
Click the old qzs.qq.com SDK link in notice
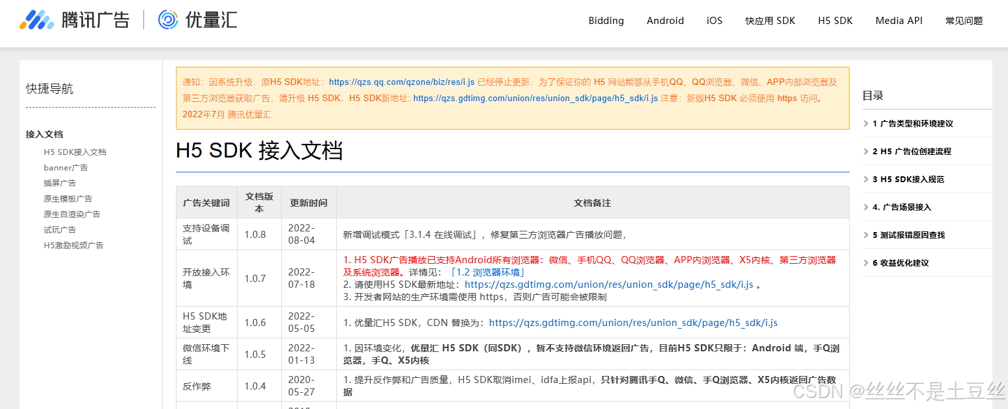point(402,82)
